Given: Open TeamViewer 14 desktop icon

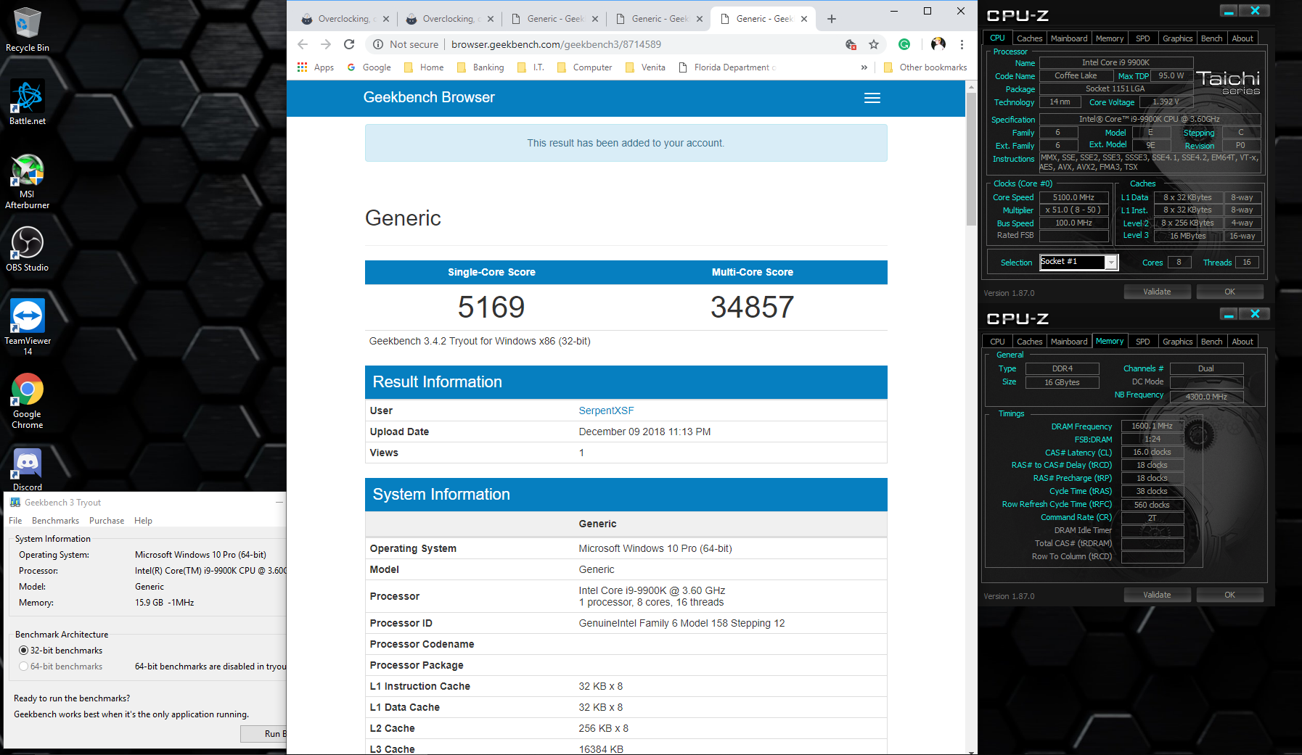Looking at the screenshot, I should click(x=27, y=327).
